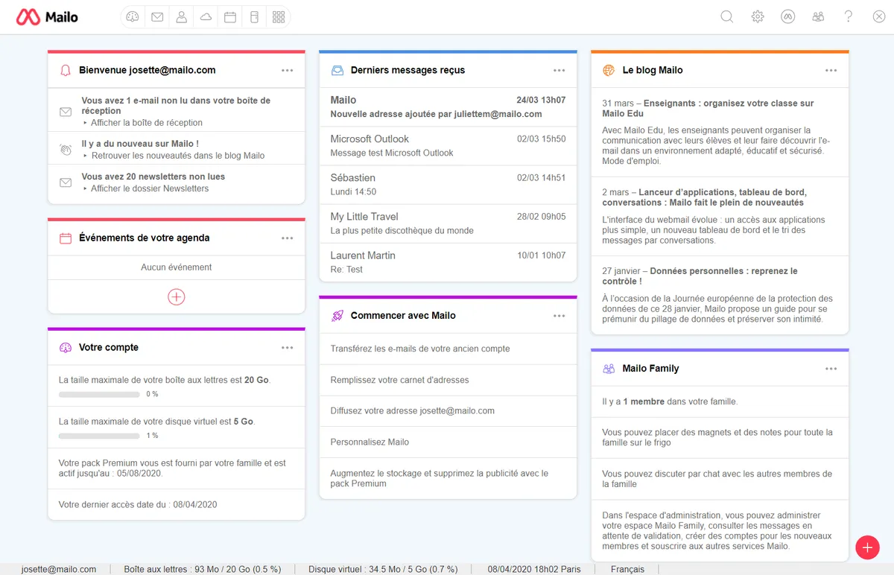Screen dimensions: 894x575
Task: Open options menu of Bienvenue widget
Action: (x=288, y=70)
